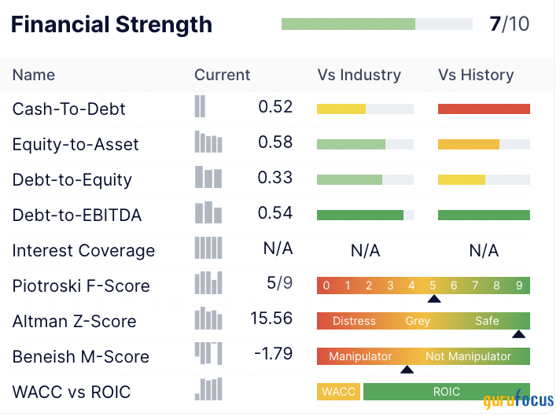Click the green ROIC bar segment

(447, 392)
